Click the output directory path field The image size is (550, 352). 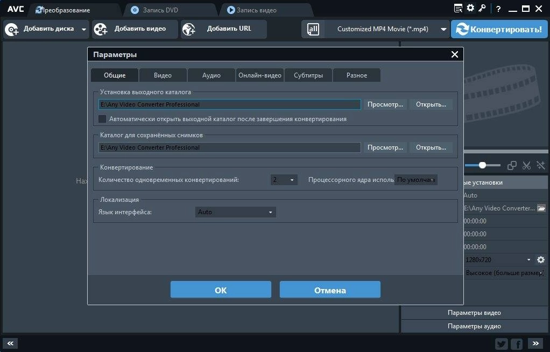pos(230,104)
